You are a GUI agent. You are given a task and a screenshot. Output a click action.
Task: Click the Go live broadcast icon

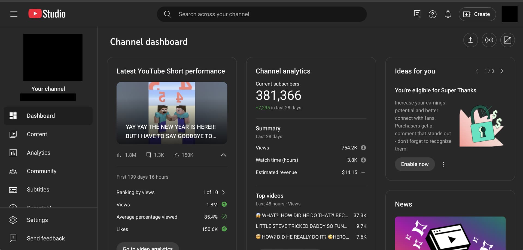[x=489, y=40]
